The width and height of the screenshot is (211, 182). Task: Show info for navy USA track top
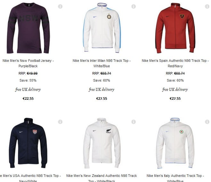point(60,122)
